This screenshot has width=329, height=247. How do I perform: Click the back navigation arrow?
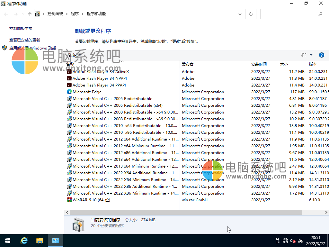6,14
